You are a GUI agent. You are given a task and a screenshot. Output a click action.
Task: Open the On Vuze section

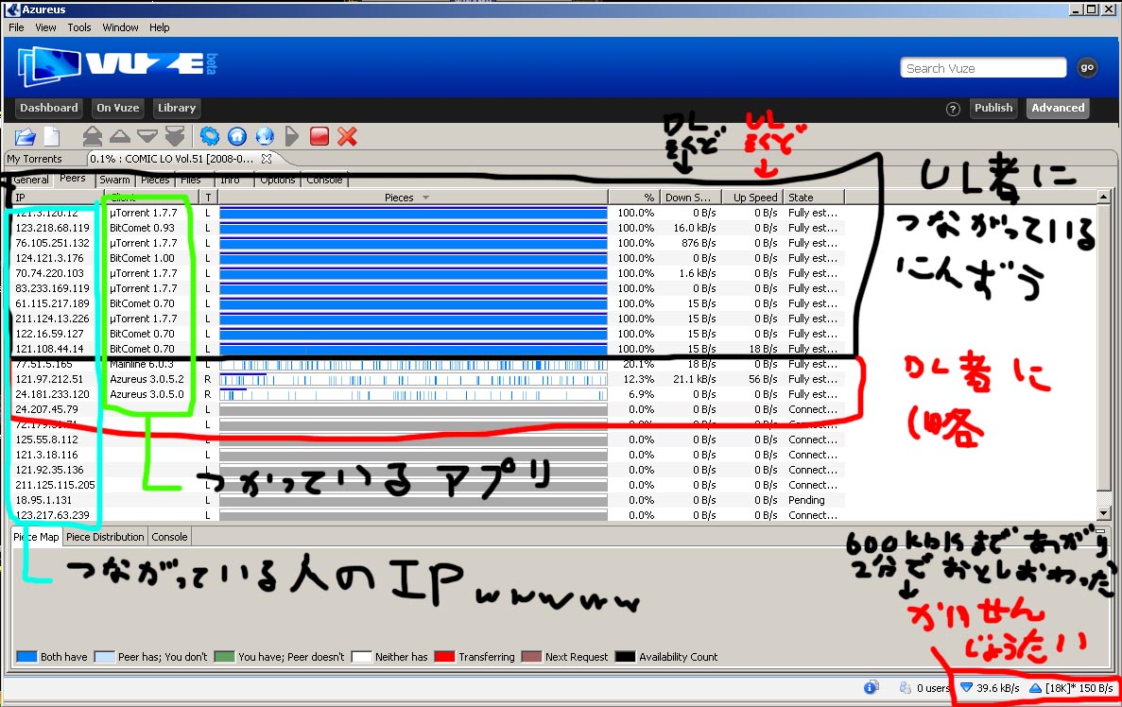pos(118,108)
